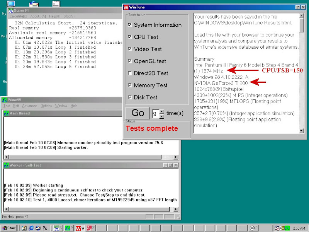
Task: Click the Go button in WinTune
Action: (x=138, y=113)
